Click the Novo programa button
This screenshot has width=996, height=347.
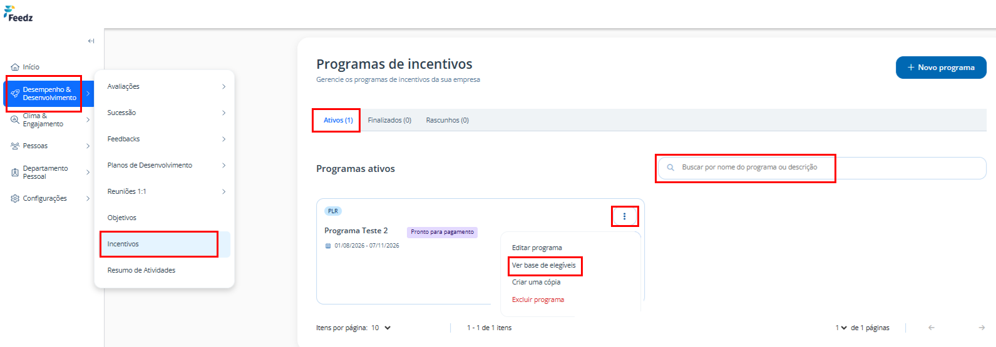941,68
